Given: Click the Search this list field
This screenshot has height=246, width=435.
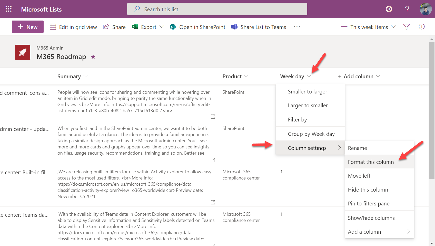Looking at the screenshot, I should tap(217, 9).
